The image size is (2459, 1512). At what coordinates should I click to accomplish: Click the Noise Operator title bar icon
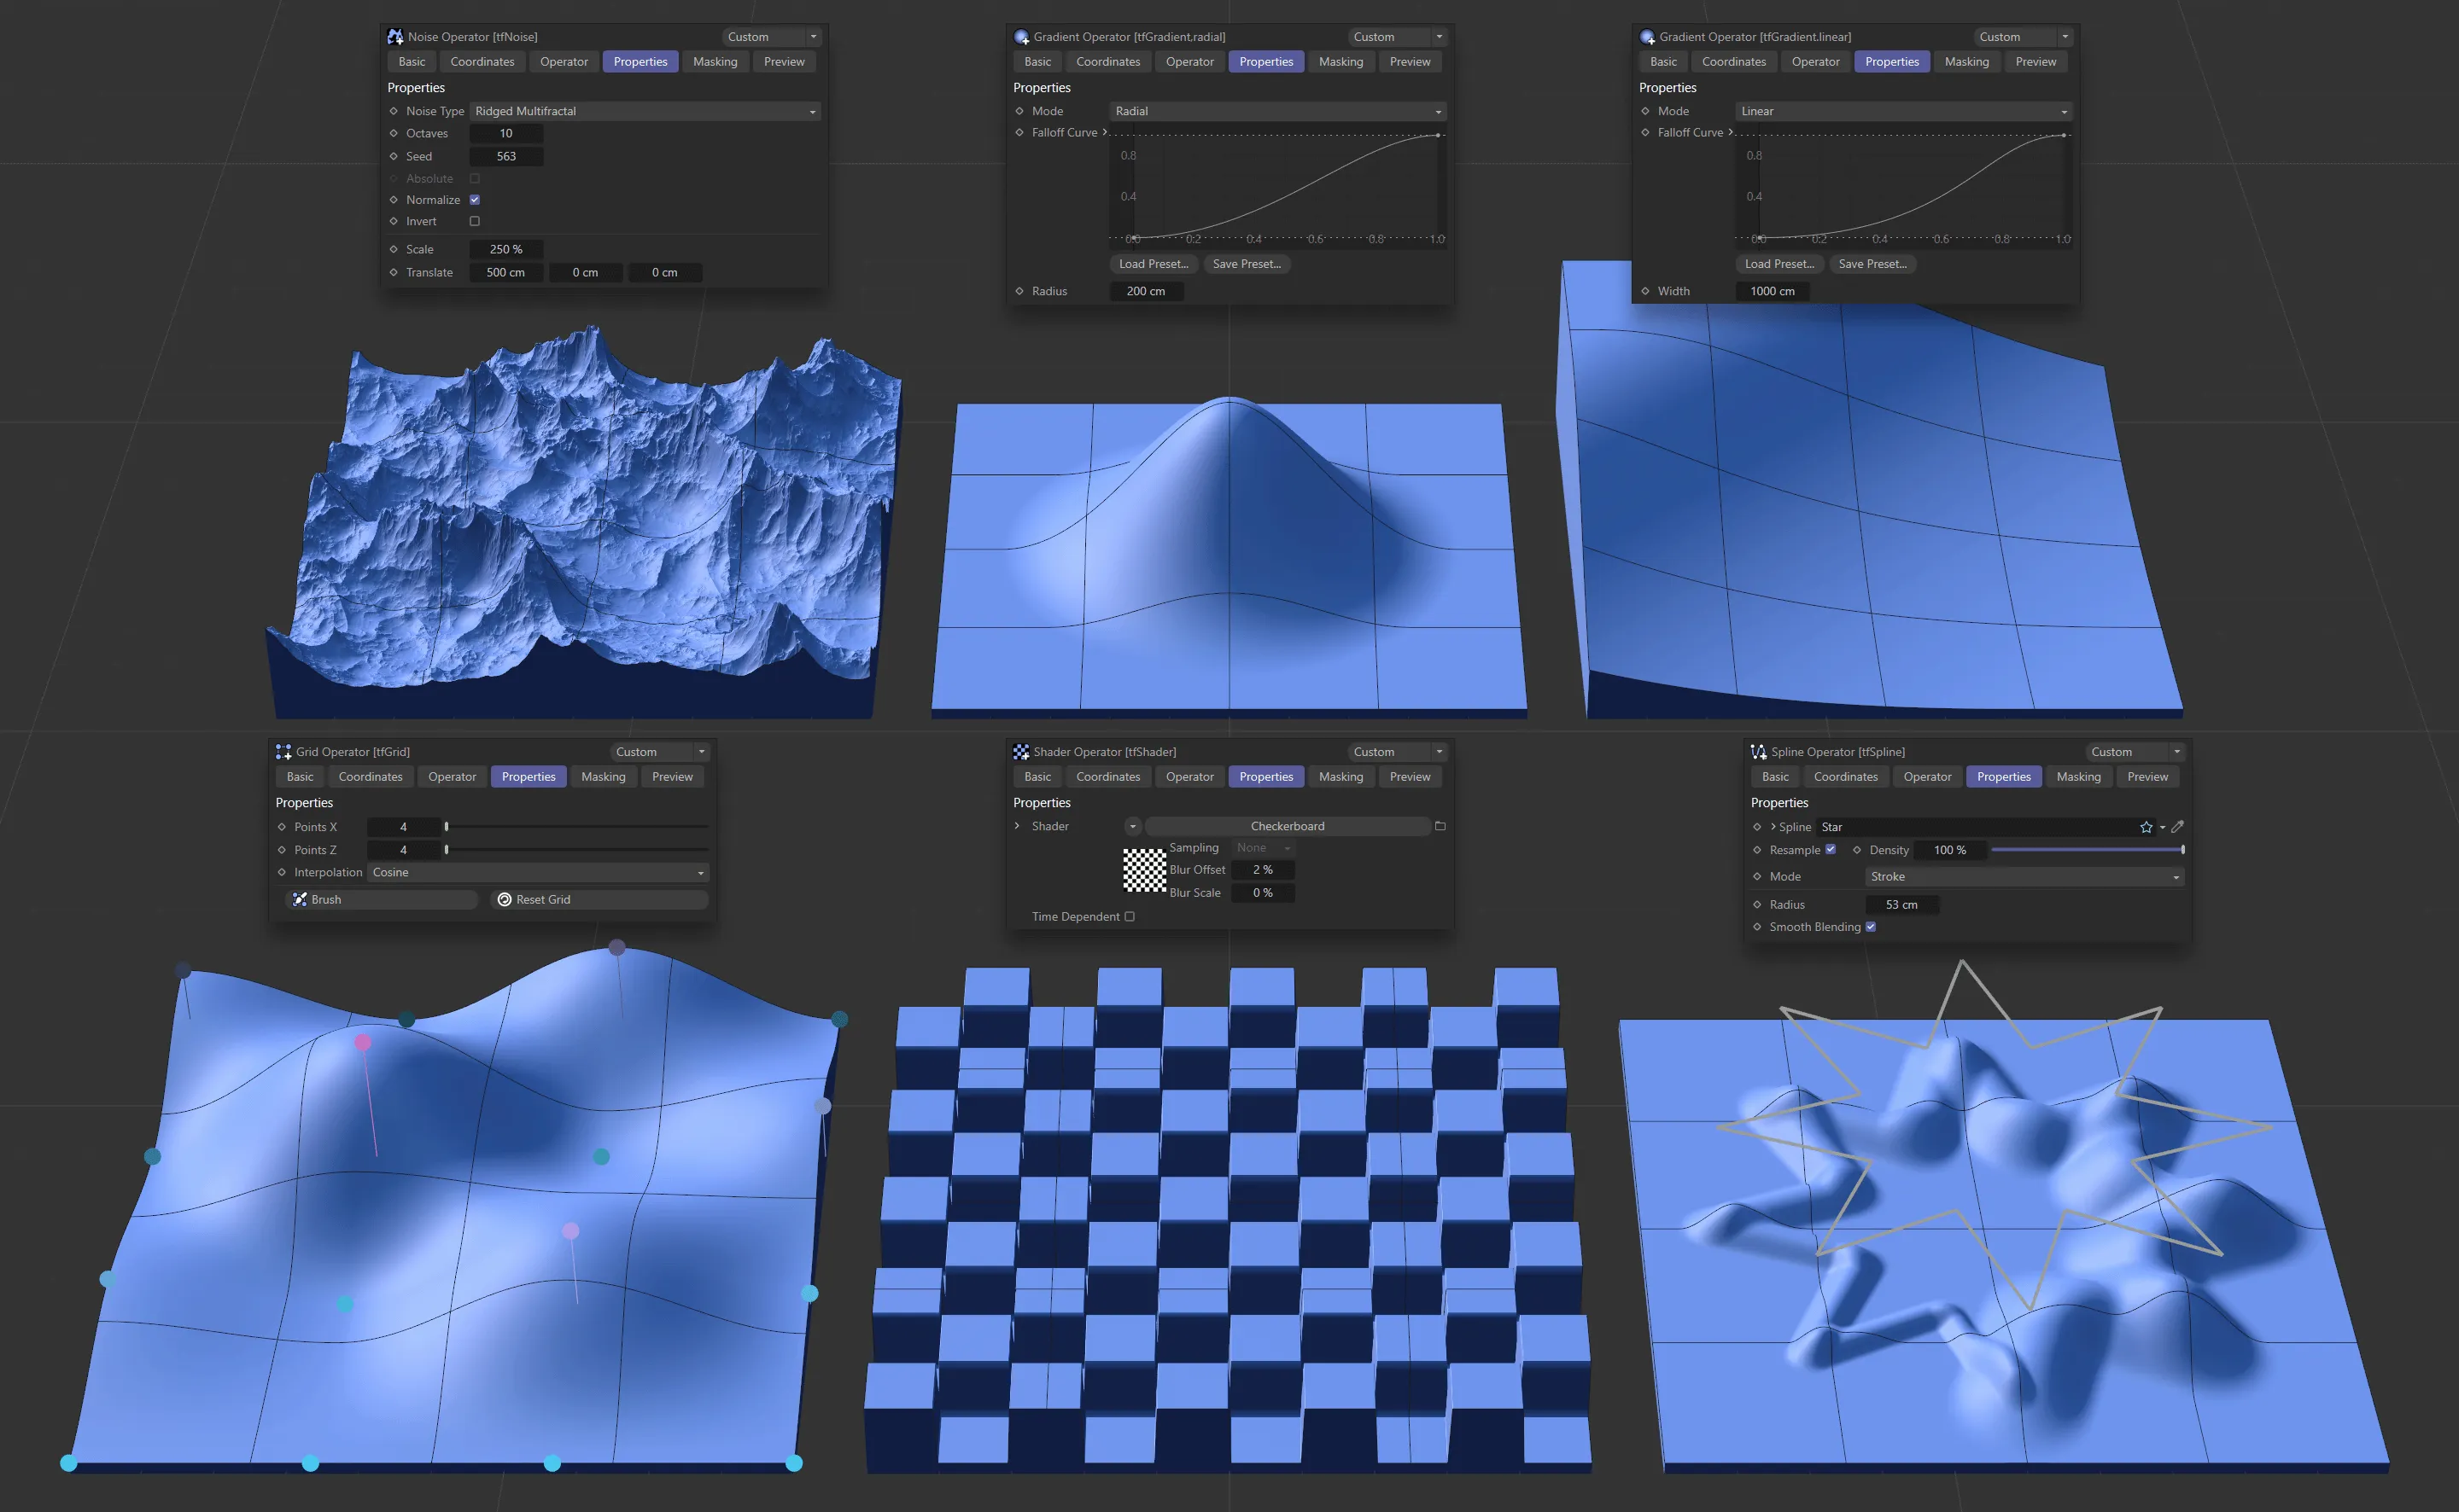pos(395,36)
